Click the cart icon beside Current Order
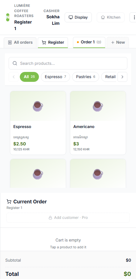Screen dimensions: 136x279 (9, 201)
